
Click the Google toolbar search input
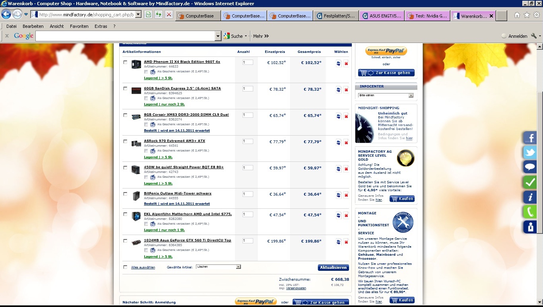tap(125, 36)
